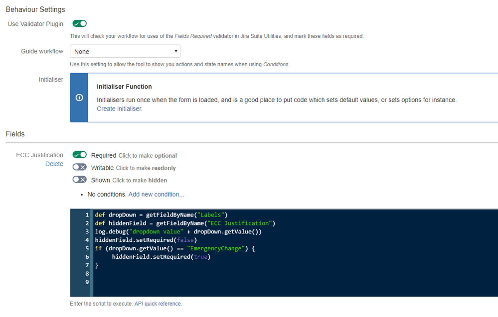Click hiddenField.setRequired(true) line
This screenshot has height=317, width=498.
coord(161,257)
